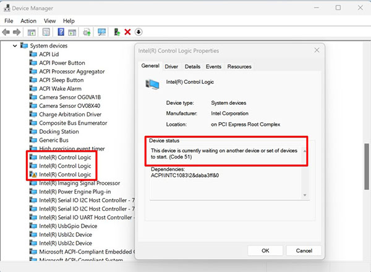Collapse the System devices tree node
Screen dimensions: 371x272
click(x=15, y=46)
